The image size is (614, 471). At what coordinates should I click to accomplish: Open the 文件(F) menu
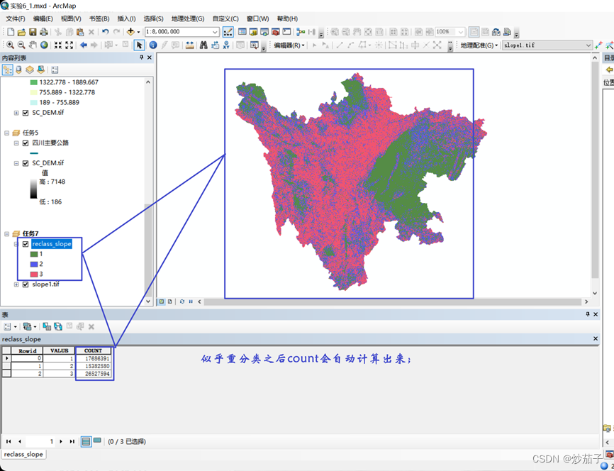tap(16, 19)
